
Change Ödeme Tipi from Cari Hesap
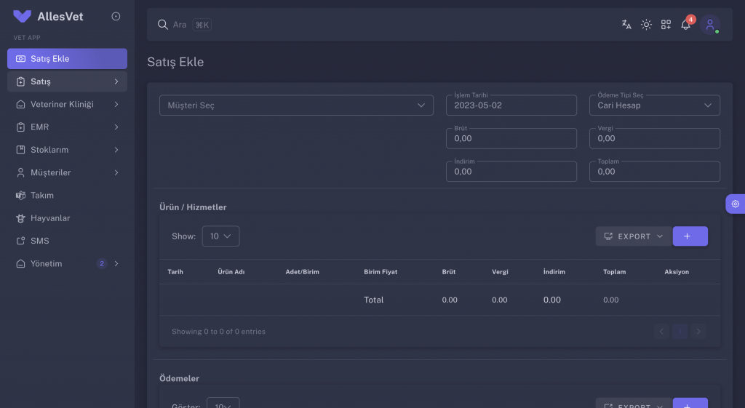(654, 105)
